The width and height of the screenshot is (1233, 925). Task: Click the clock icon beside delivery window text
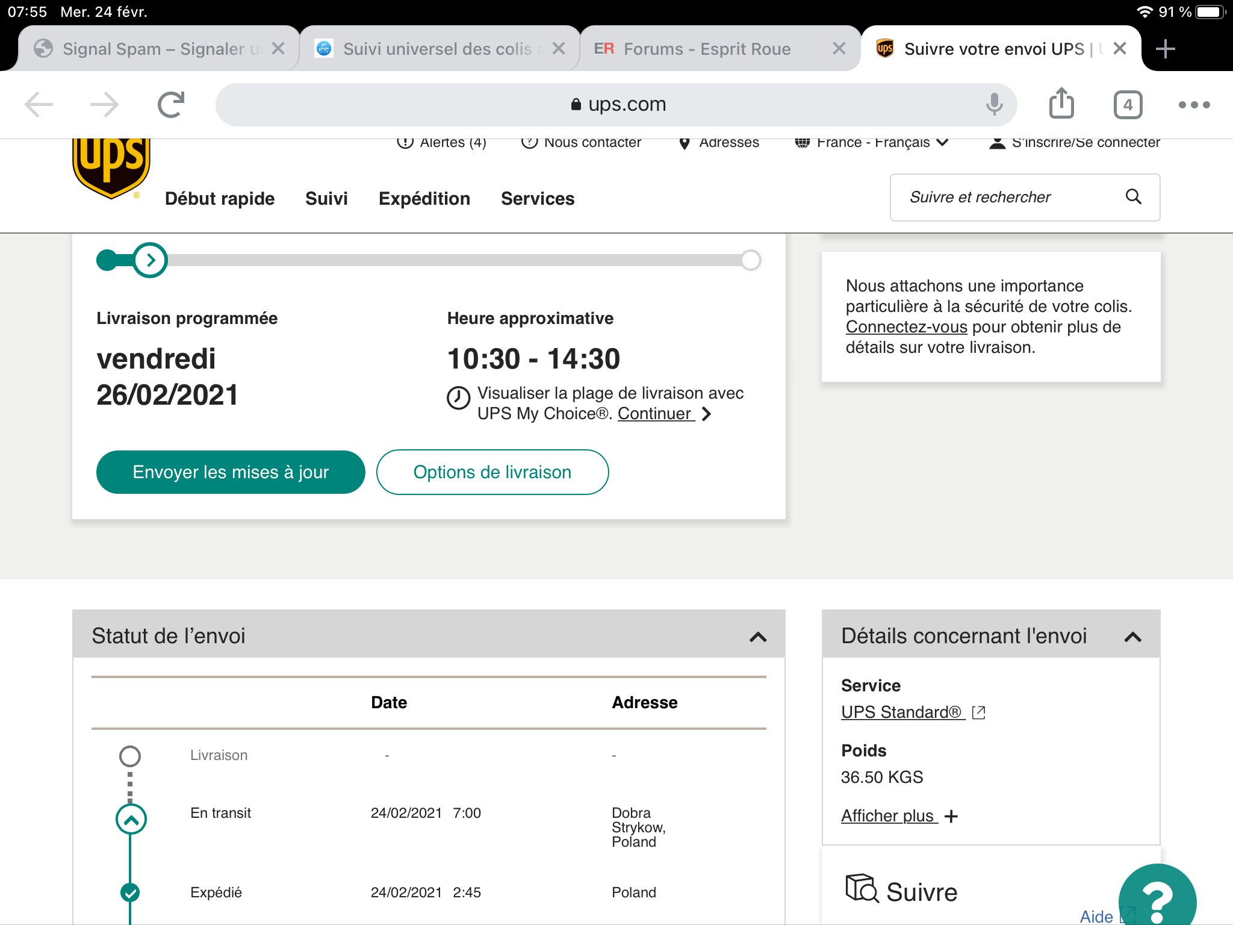(x=458, y=397)
